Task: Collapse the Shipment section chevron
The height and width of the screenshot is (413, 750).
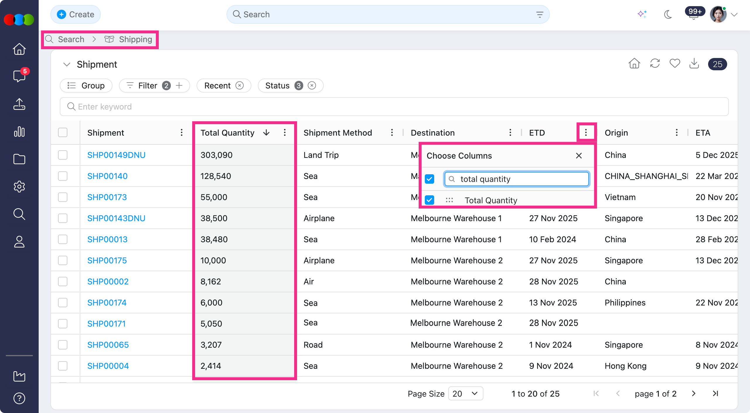Action: tap(67, 64)
